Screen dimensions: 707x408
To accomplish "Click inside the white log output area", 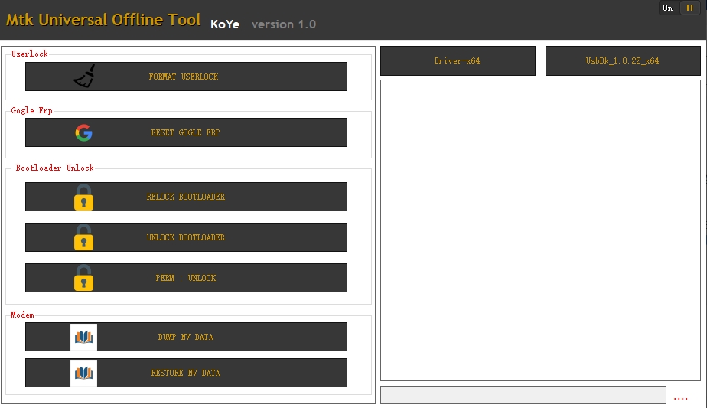I will tap(540, 230).
